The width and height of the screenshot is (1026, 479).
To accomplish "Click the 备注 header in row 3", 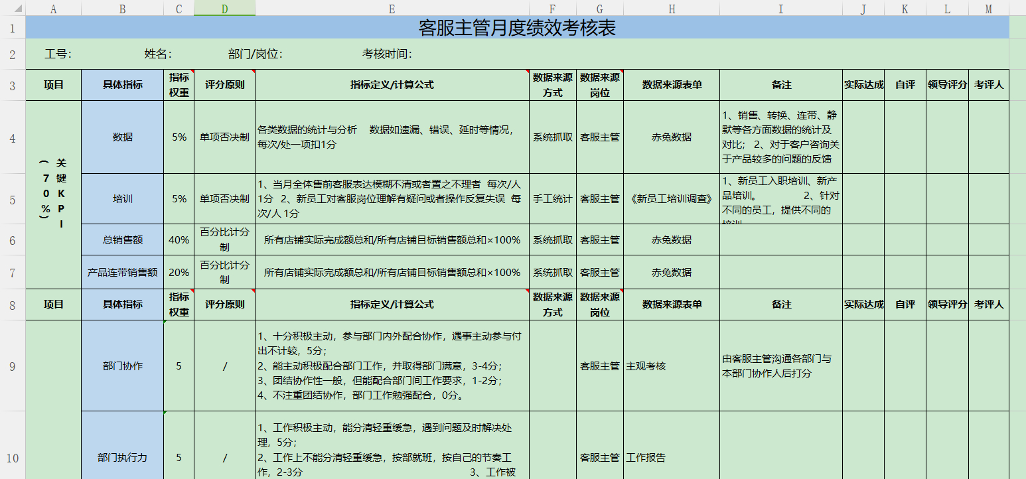I will point(781,85).
